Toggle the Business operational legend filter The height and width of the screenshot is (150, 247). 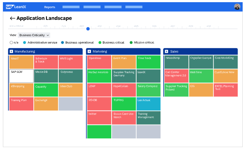[62, 42]
